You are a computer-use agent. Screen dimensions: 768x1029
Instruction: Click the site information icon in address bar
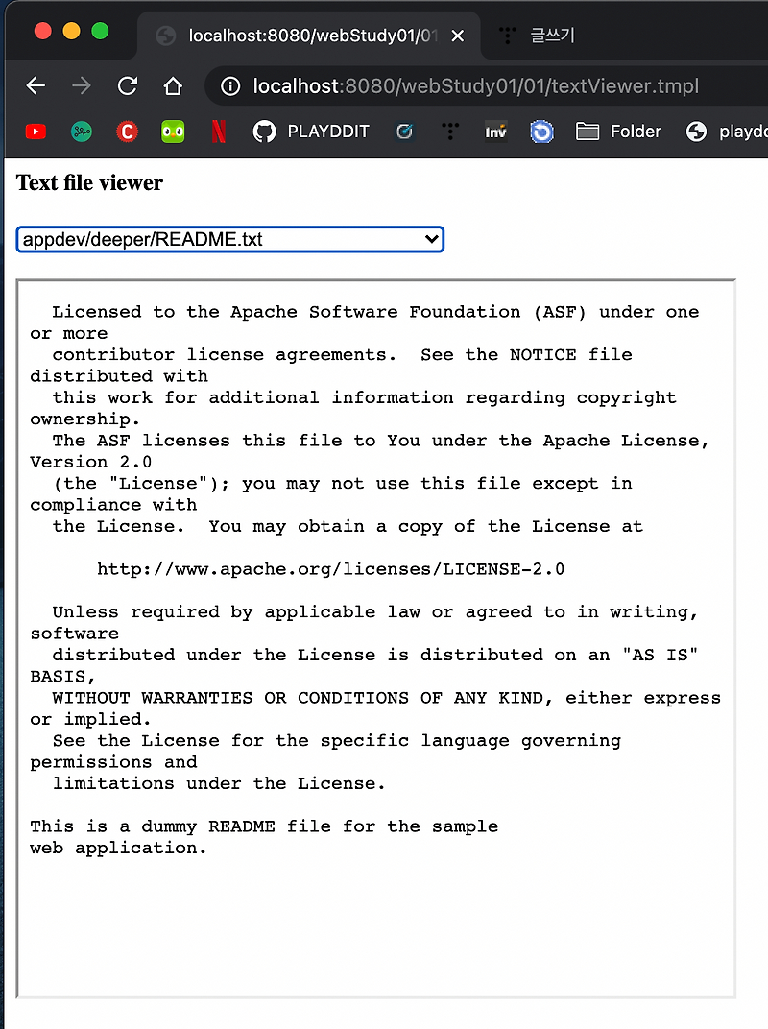coord(229,85)
